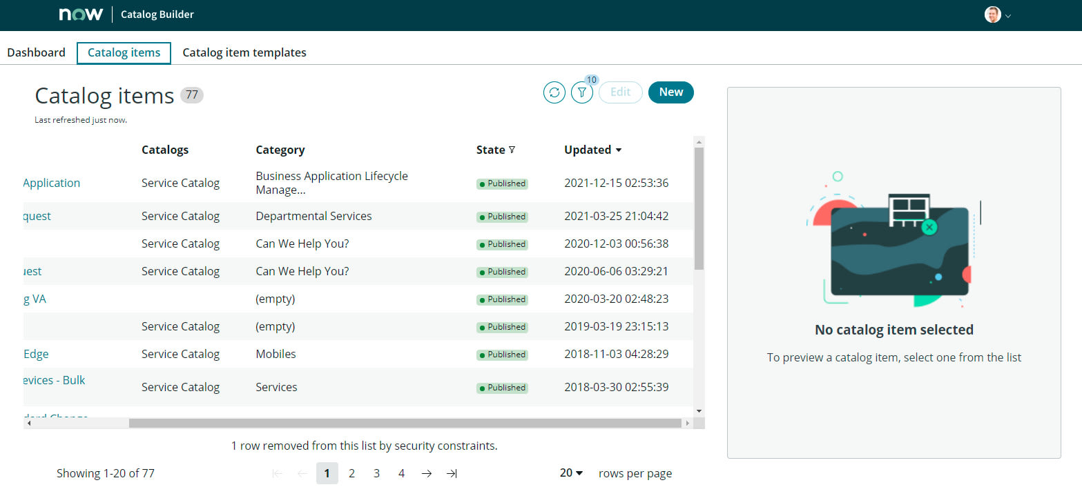Click horizontal scroll right arrow
The width and height of the screenshot is (1082, 487).
[x=687, y=423]
